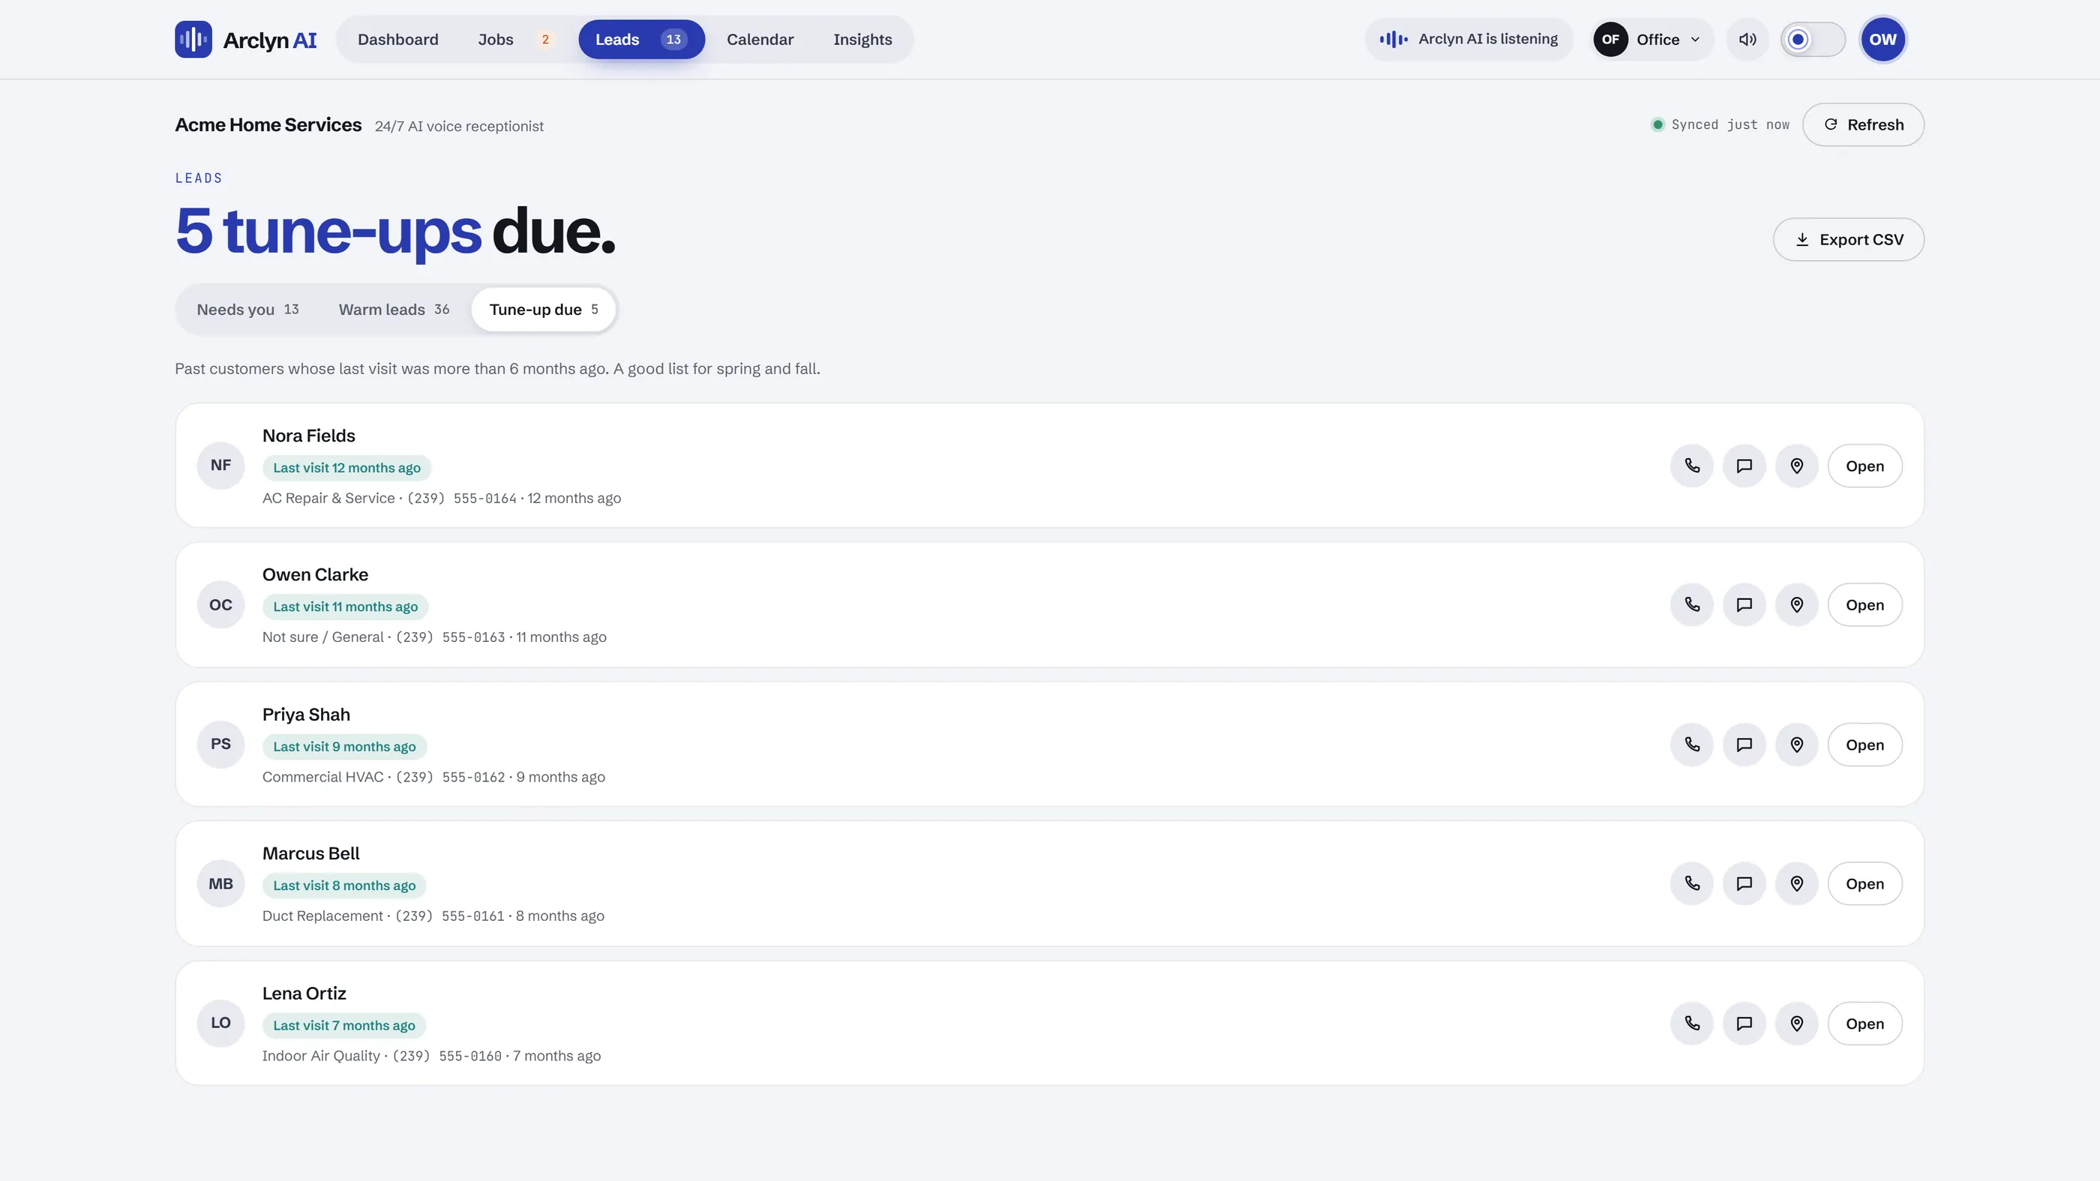2100x1181 pixels.
Task: Open Lena Ortiz lead
Action: click(1864, 1023)
